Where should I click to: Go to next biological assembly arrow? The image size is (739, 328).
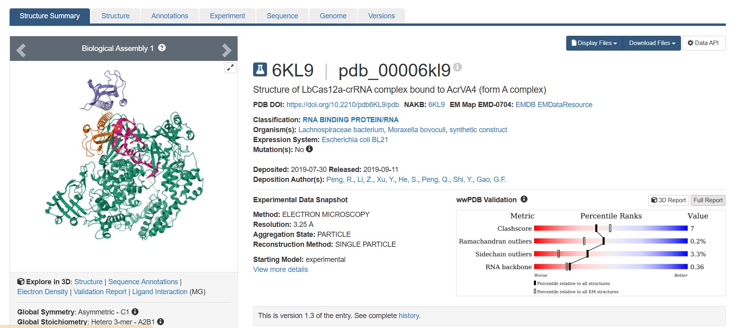click(226, 50)
